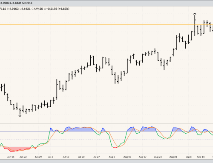Screen dimensions: 213x163
Task: Select the dotted midline in indicator pane
Action: point(106,139)
